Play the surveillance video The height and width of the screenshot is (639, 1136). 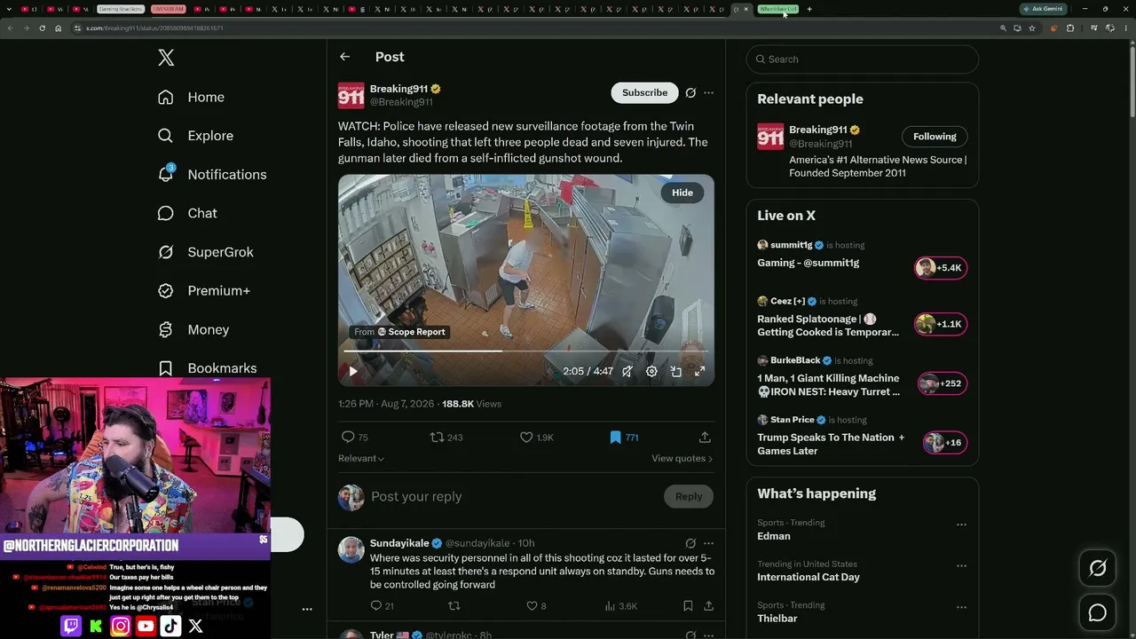pyautogui.click(x=352, y=372)
